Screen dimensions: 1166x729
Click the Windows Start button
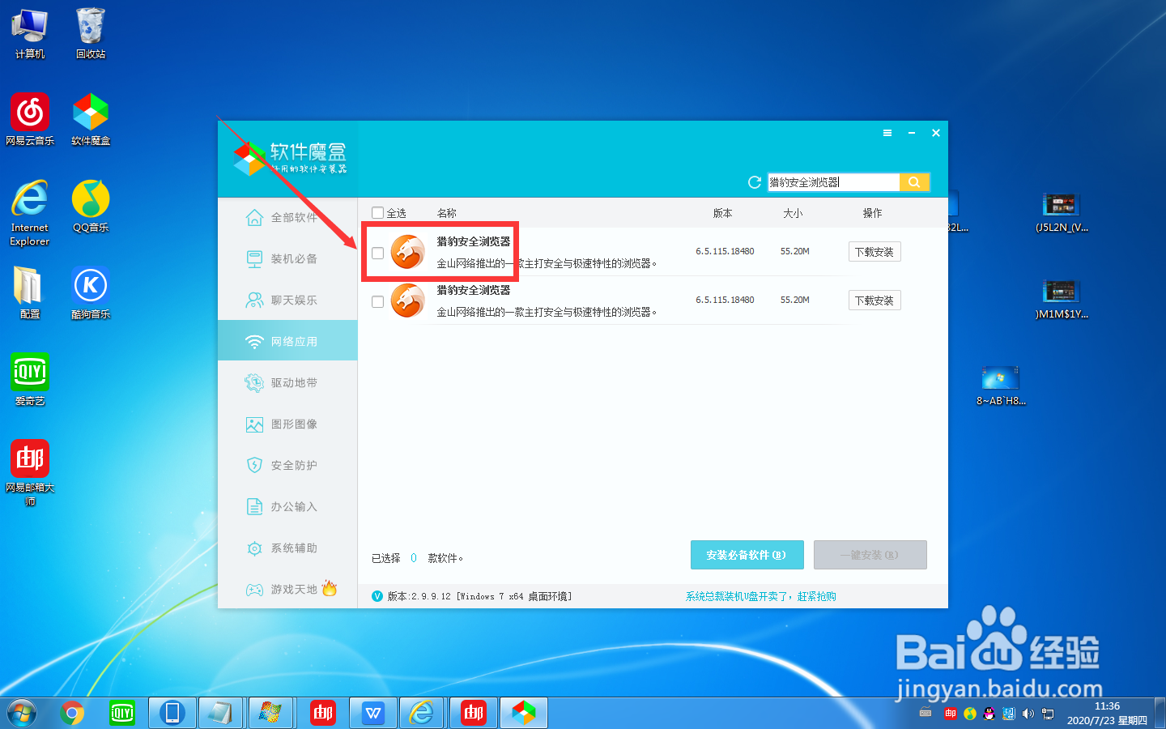coord(22,713)
